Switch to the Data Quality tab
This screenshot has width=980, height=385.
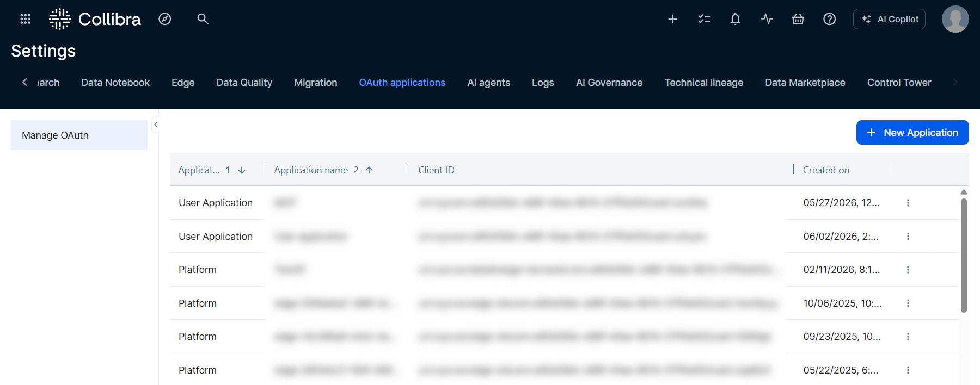point(244,83)
